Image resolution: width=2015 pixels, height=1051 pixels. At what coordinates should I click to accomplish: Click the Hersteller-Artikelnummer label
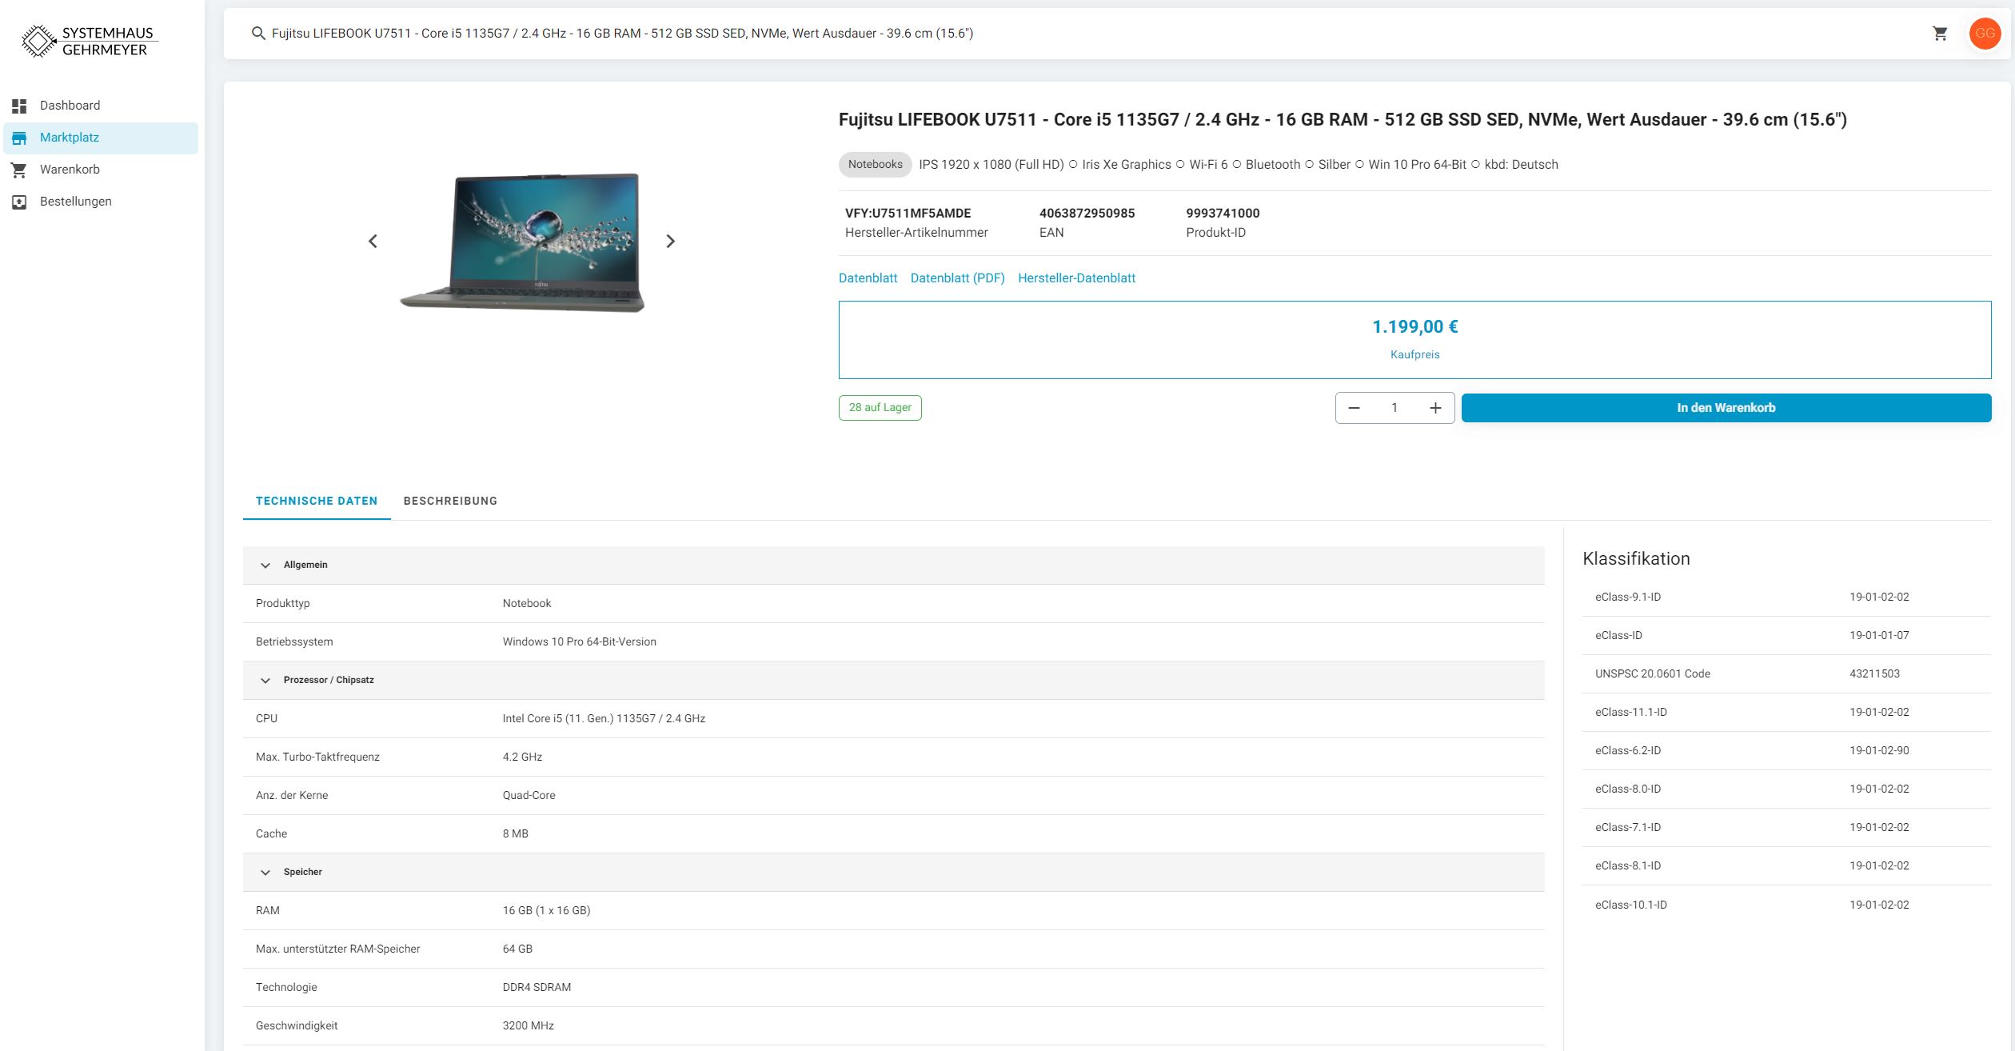point(916,233)
